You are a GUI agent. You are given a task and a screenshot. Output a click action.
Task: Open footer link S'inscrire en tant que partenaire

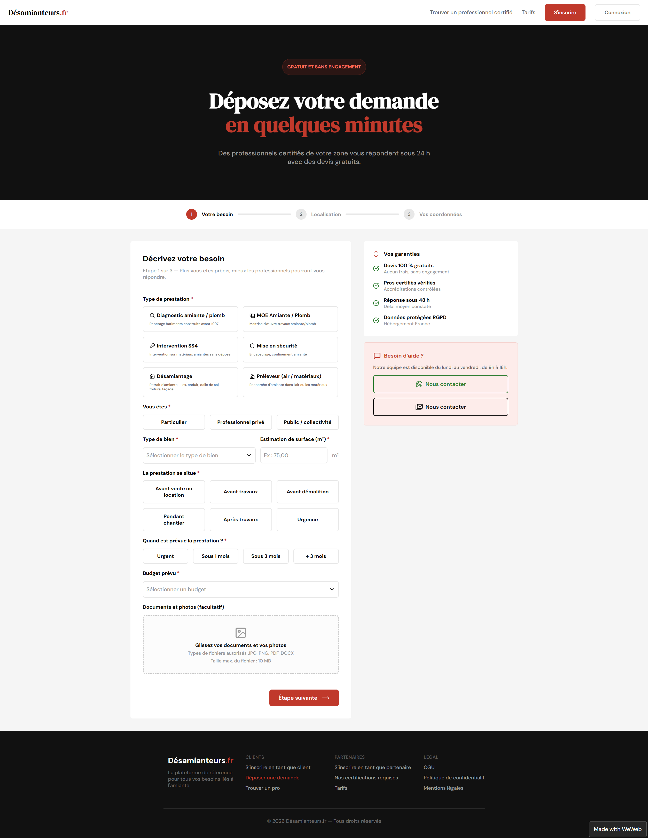(x=372, y=768)
